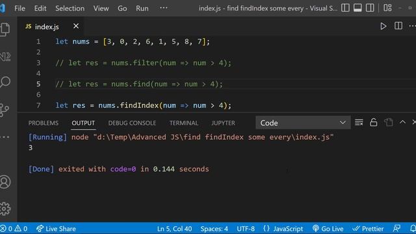This screenshot has height=234, width=416.
Task: Open the Search view in activity bar
Action: pos(5,82)
